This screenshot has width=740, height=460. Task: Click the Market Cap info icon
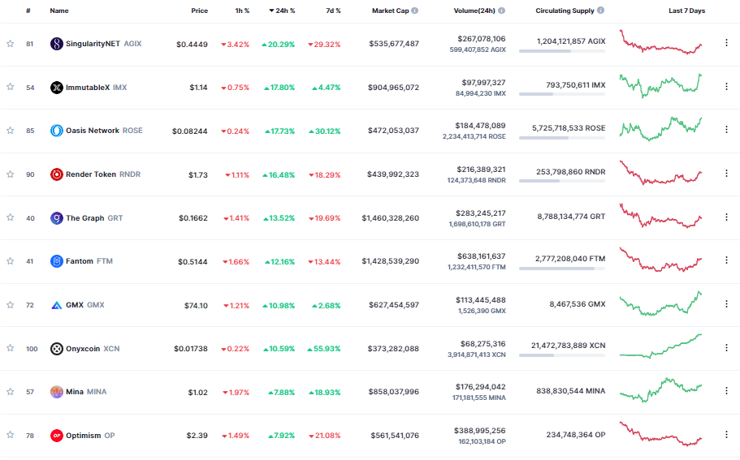[x=415, y=11]
